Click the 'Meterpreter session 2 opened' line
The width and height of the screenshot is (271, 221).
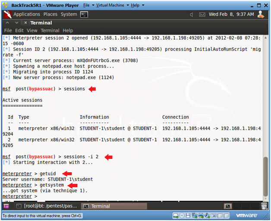tap(132, 41)
